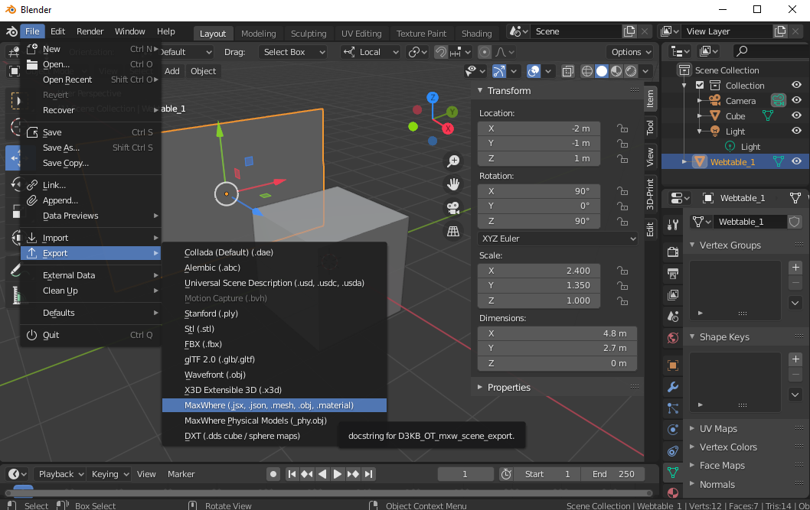Click the blue Z axis gizmo ball
The image size is (810, 510).
tap(433, 97)
